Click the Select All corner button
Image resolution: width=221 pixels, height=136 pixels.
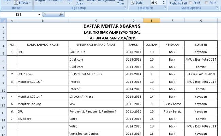coord(3,21)
